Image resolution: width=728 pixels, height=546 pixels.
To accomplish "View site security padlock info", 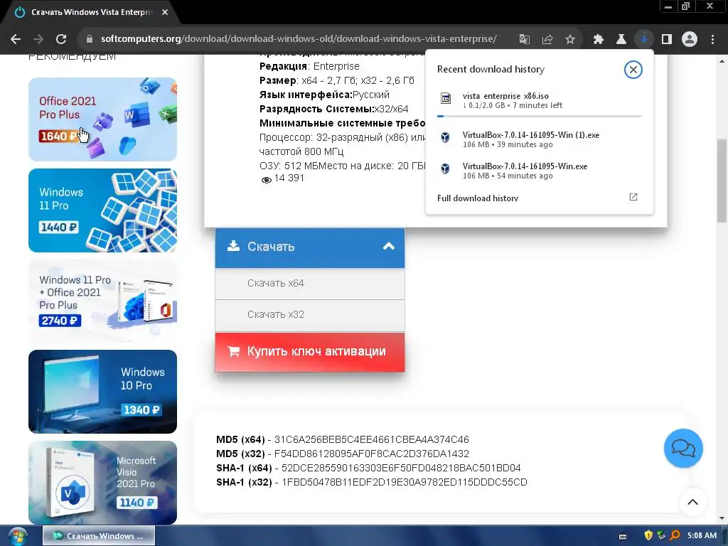I will point(90,39).
